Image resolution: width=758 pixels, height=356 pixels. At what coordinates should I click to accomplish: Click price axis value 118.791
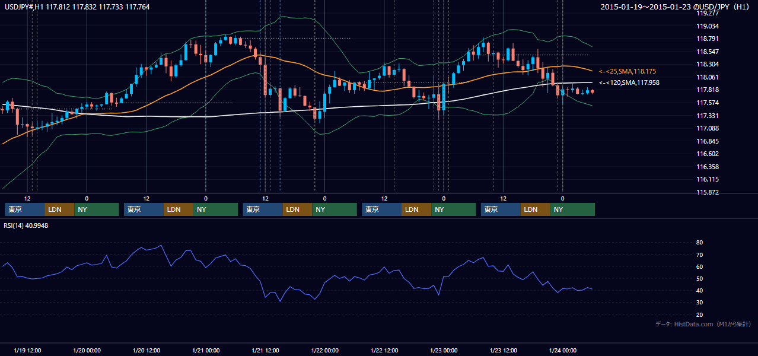(x=708, y=39)
